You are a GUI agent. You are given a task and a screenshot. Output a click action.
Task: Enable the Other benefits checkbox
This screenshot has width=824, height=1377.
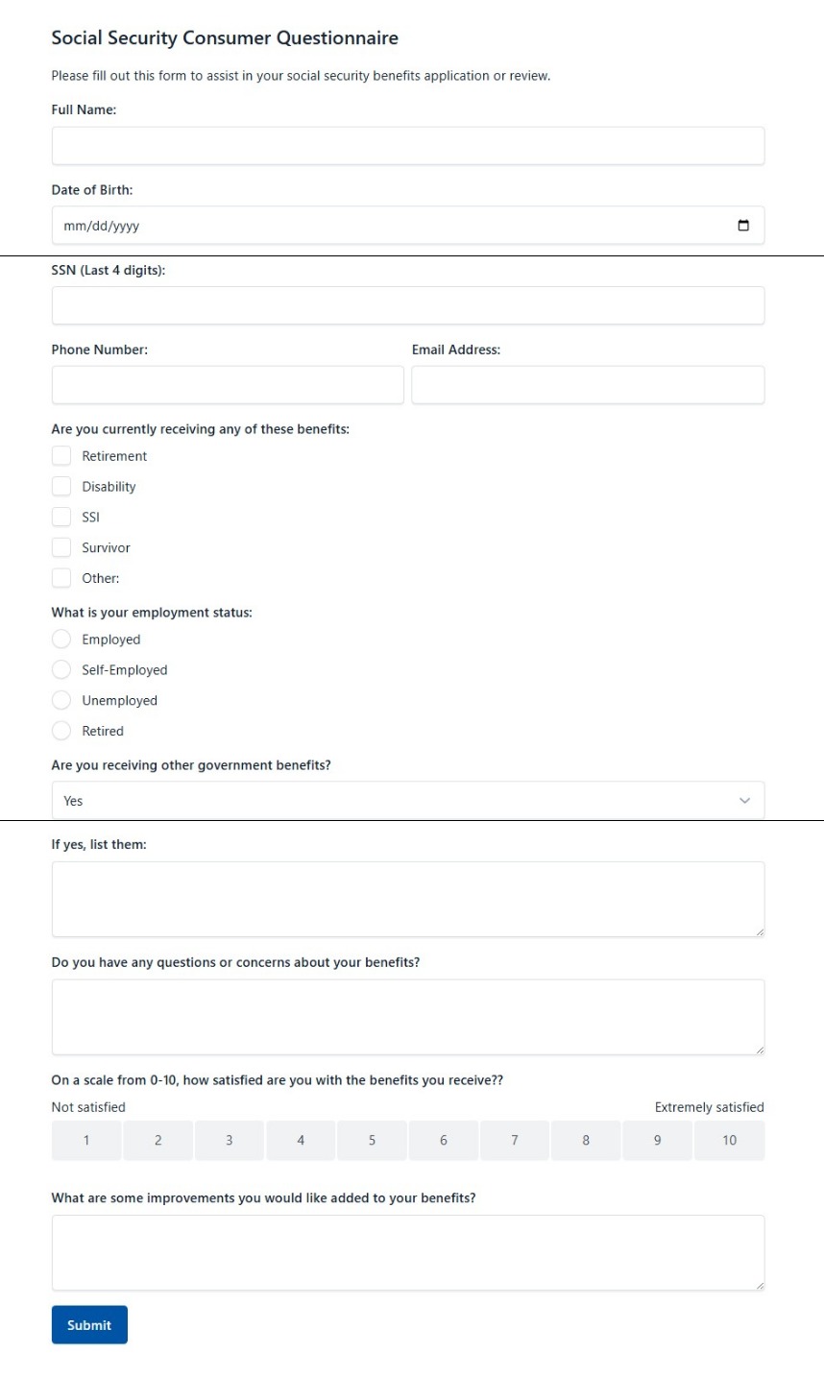click(x=61, y=577)
